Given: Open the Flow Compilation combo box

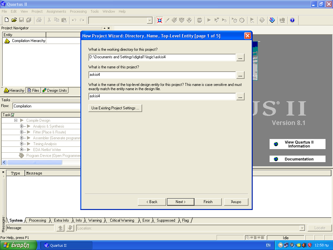Looking at the screenshot, I should [x=47, y=106].
